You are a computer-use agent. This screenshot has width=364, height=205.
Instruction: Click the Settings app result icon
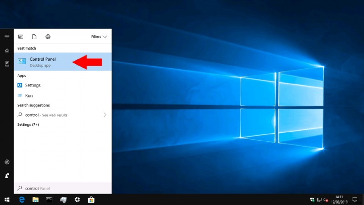click(20, 85)
